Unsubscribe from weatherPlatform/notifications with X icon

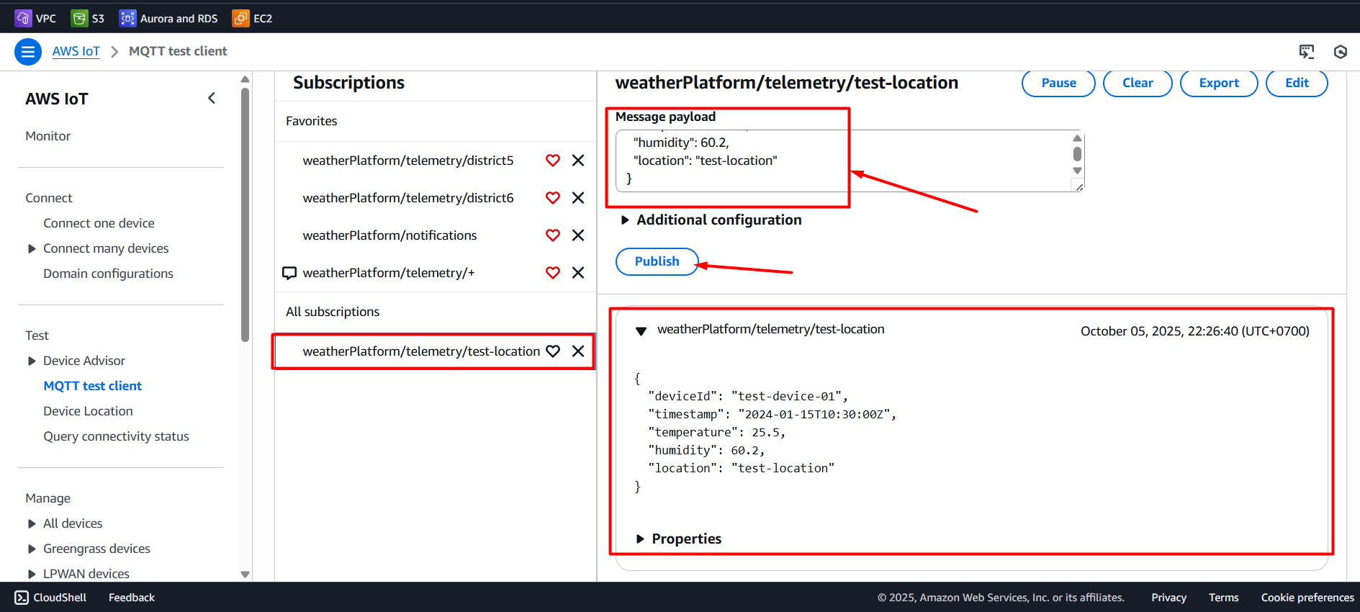pyautogui.click(x=577, y=235)
